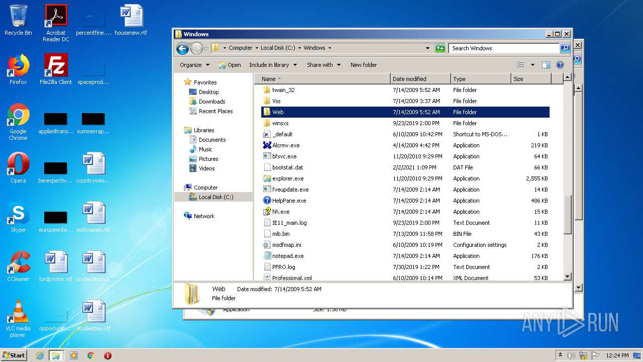Open the Organize dropdown menu
The image size is (643, 362).
[x=194, y=65]
